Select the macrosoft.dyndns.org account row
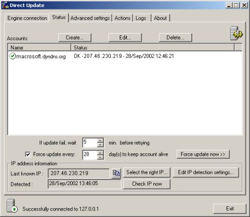The image size is (250, 217). click(125, 56)
